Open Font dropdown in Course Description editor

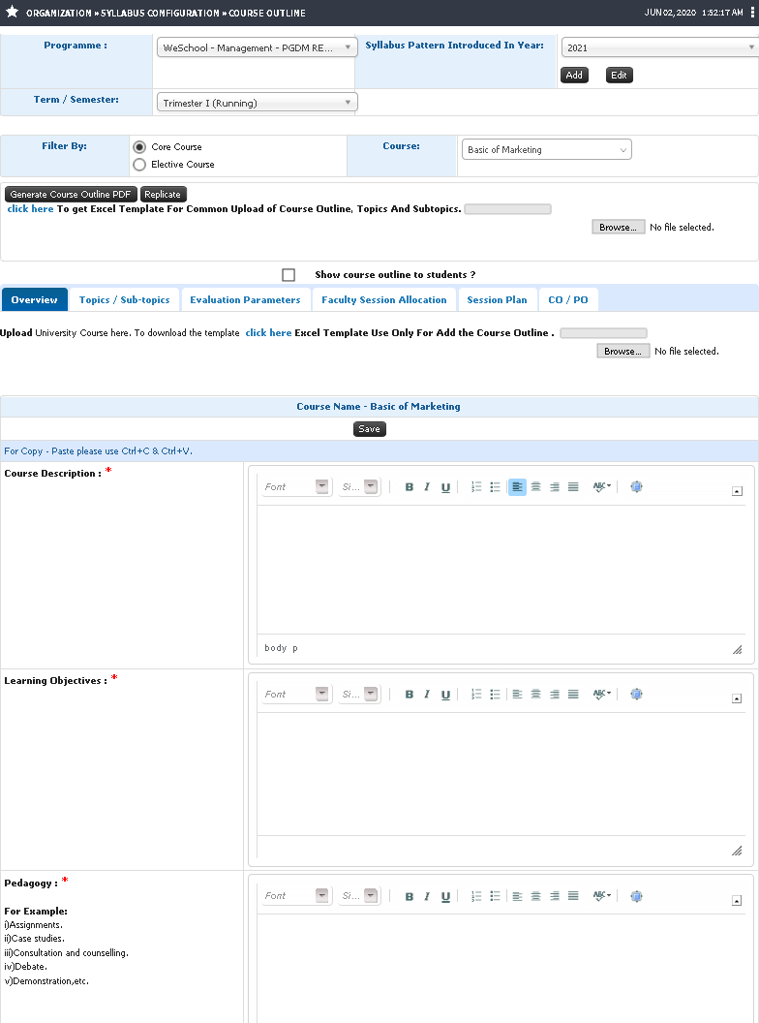(296, 486)
